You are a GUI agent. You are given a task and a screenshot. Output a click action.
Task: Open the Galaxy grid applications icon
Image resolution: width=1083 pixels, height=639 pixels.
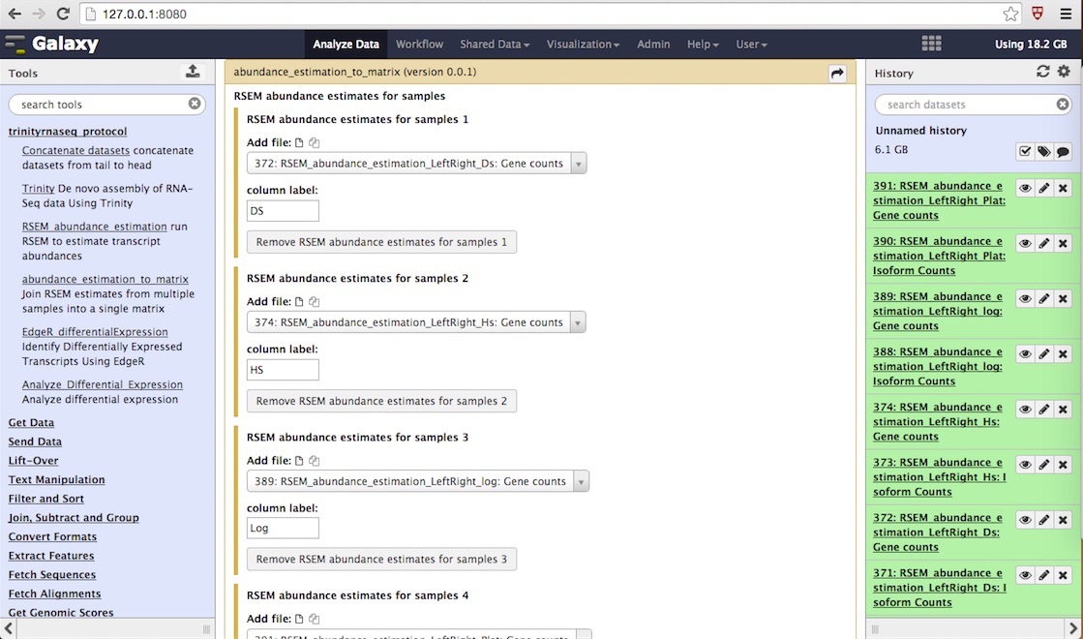click(931, 43)
